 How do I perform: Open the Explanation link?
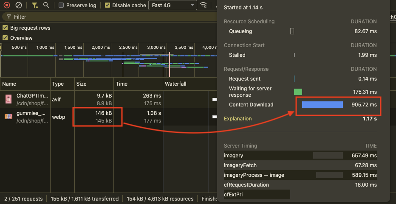(x=238, y=119)
